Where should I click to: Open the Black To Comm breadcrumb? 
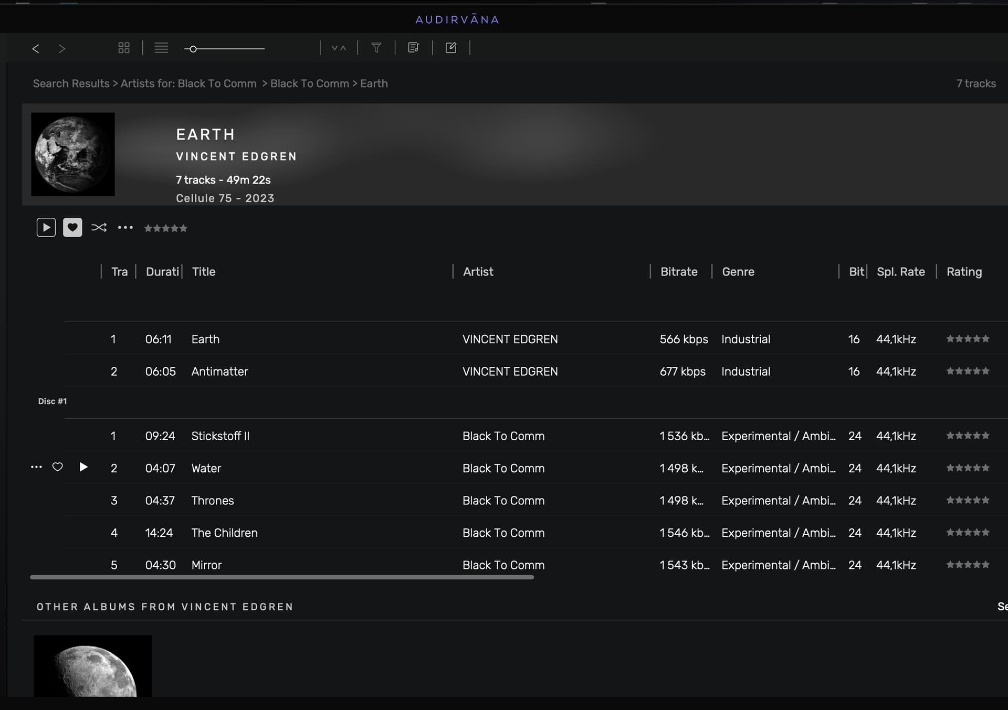tap(310, 83)
